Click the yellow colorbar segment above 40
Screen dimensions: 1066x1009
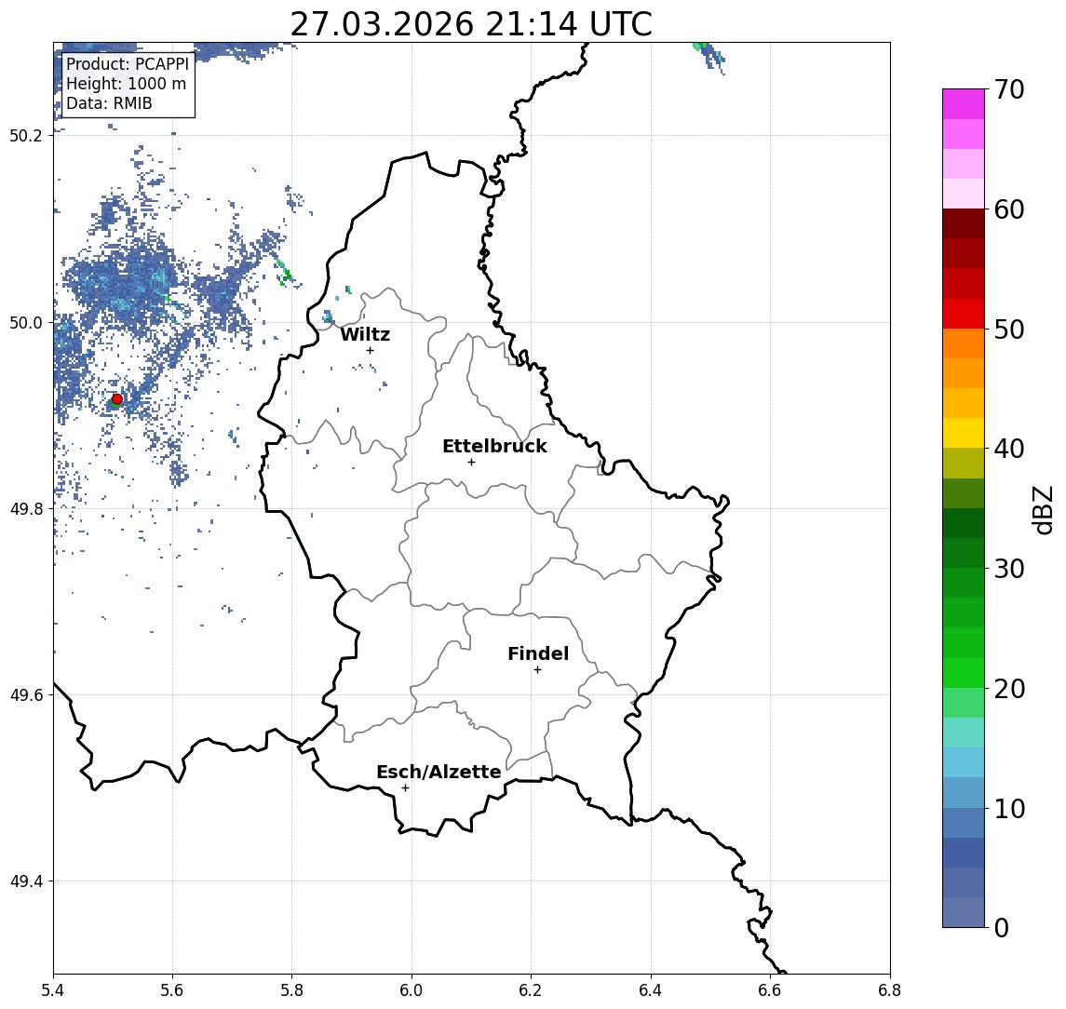pyautogui.click(x=964, y=433)
